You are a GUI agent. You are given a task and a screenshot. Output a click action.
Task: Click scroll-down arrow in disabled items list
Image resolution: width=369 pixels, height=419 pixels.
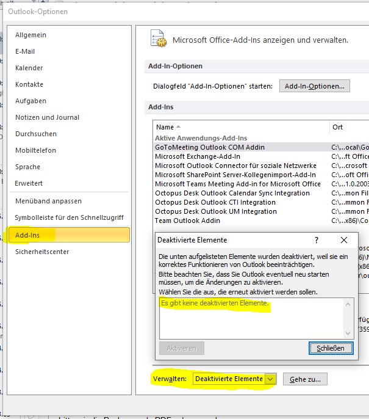(x=348, y=333)
